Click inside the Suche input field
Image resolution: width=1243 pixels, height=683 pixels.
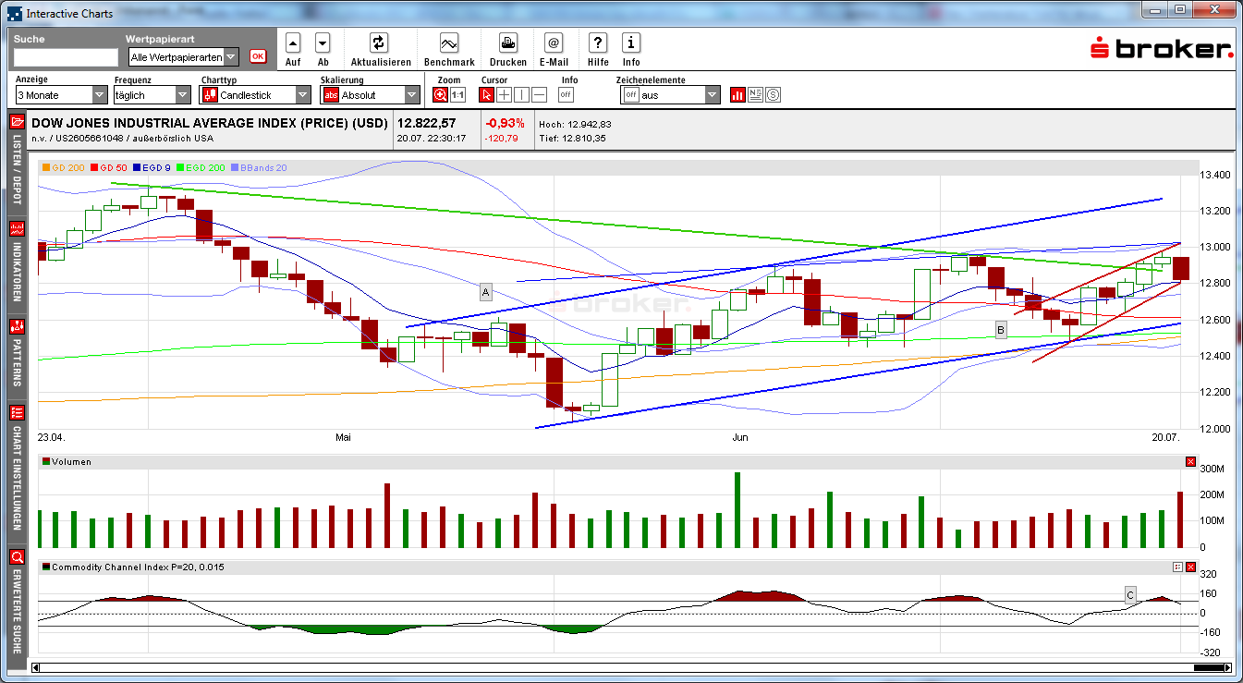point(66,57)
